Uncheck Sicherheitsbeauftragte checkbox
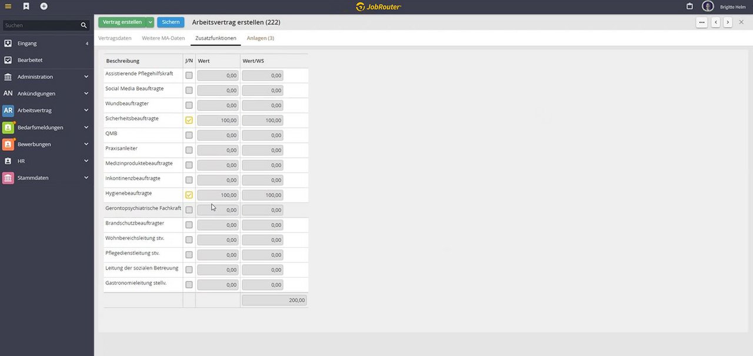This screenshot has height=356, width=753. (189, 120)
